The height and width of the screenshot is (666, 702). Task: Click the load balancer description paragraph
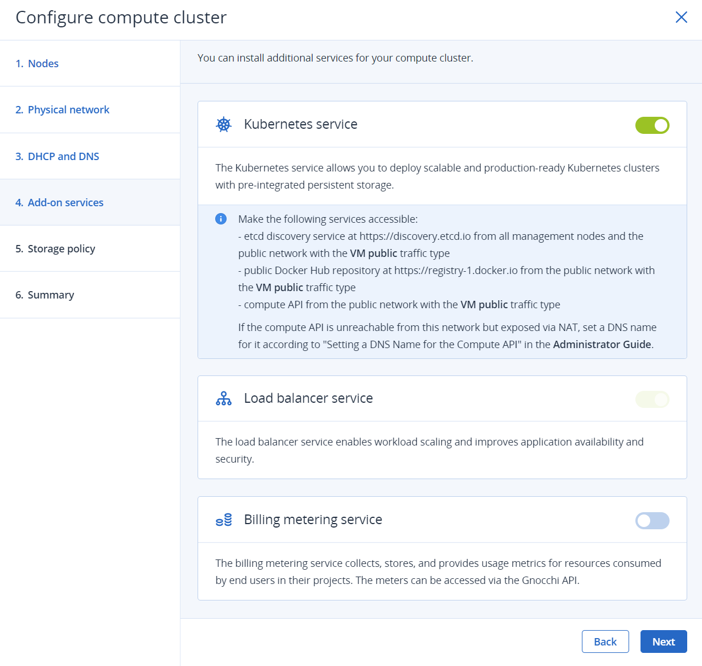tap(429, 451)
